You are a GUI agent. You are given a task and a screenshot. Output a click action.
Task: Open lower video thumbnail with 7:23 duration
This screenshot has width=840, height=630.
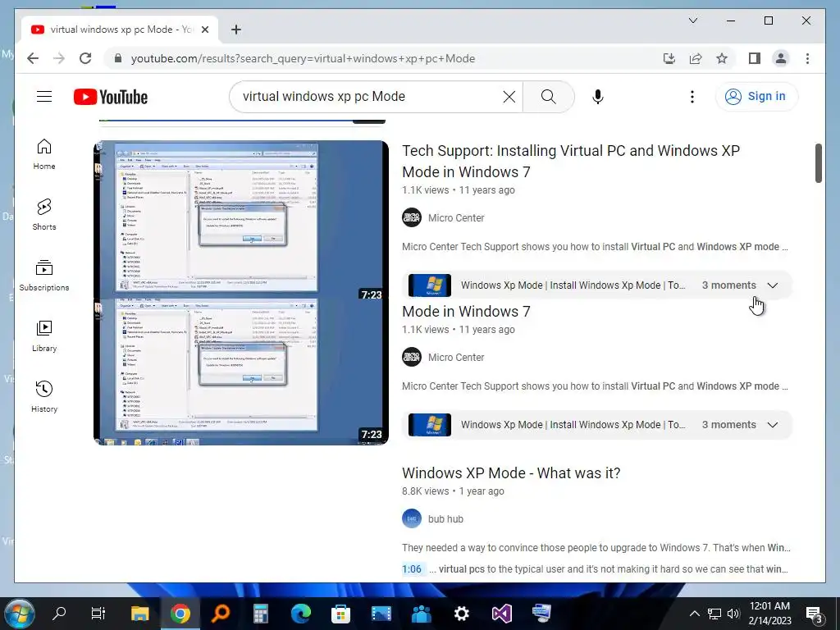point(241,372)
